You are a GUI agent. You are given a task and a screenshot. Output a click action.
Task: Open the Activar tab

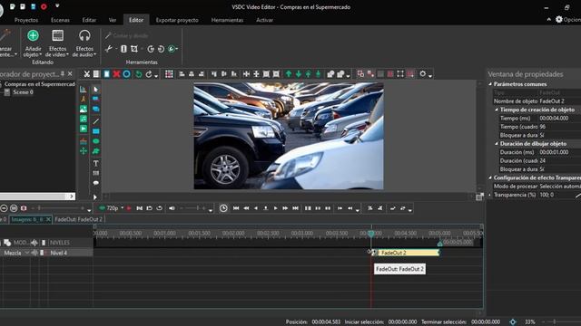264,20
